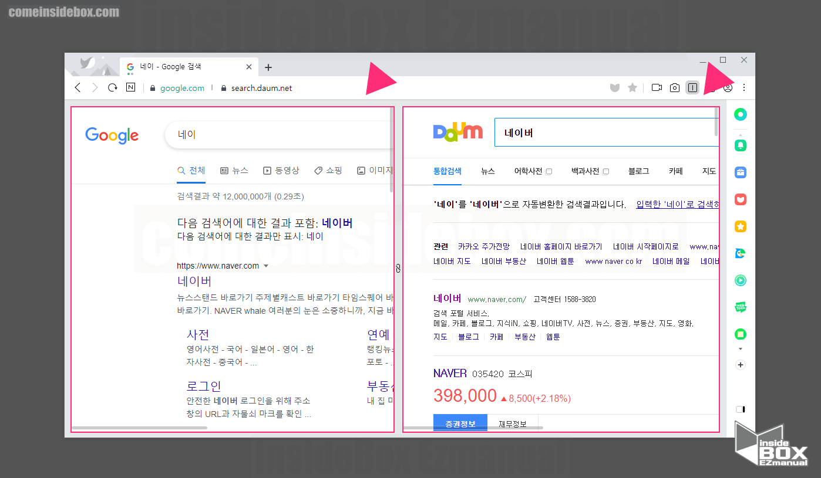Screen dimensions: 821x478
Task: Click the vertical scrollbar of the Google pane
Action: (392, 150)
